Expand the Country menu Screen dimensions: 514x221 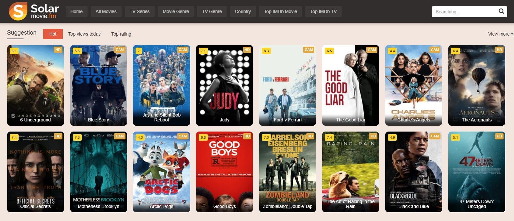243,11
